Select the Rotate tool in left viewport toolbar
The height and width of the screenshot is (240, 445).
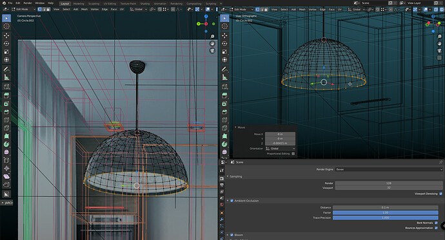coord(6,44)
